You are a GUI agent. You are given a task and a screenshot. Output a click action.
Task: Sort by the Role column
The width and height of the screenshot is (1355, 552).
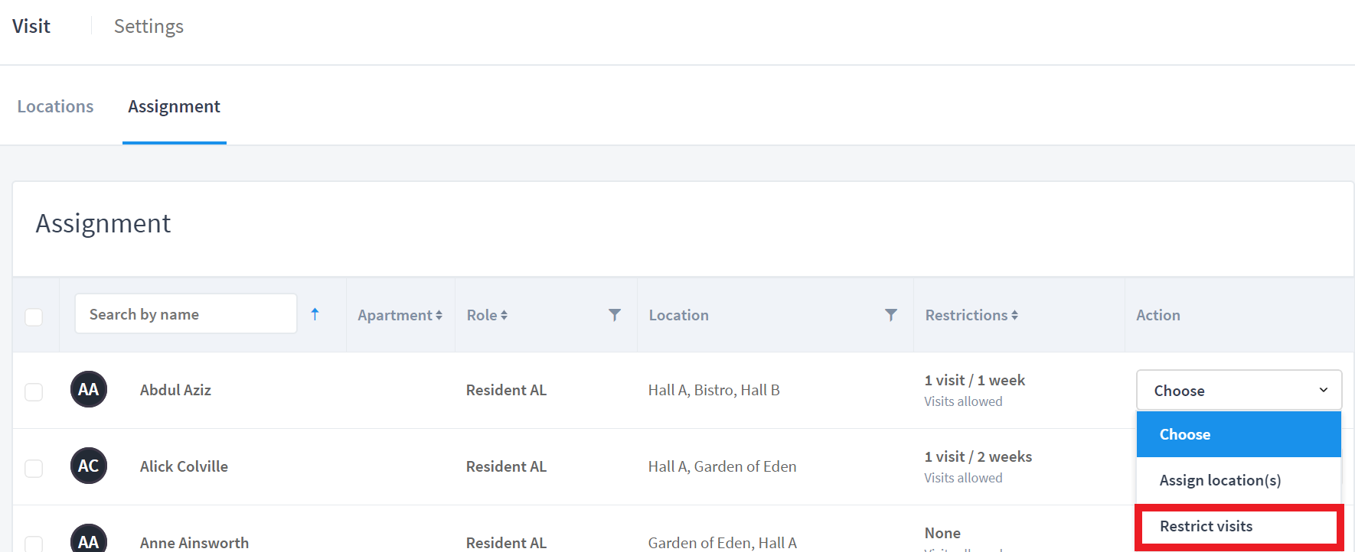487,315
